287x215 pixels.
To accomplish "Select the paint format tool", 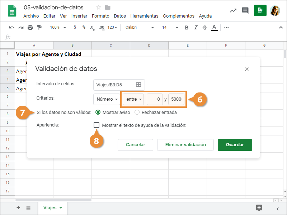I will pyautogui.click(x=39, y=28).
